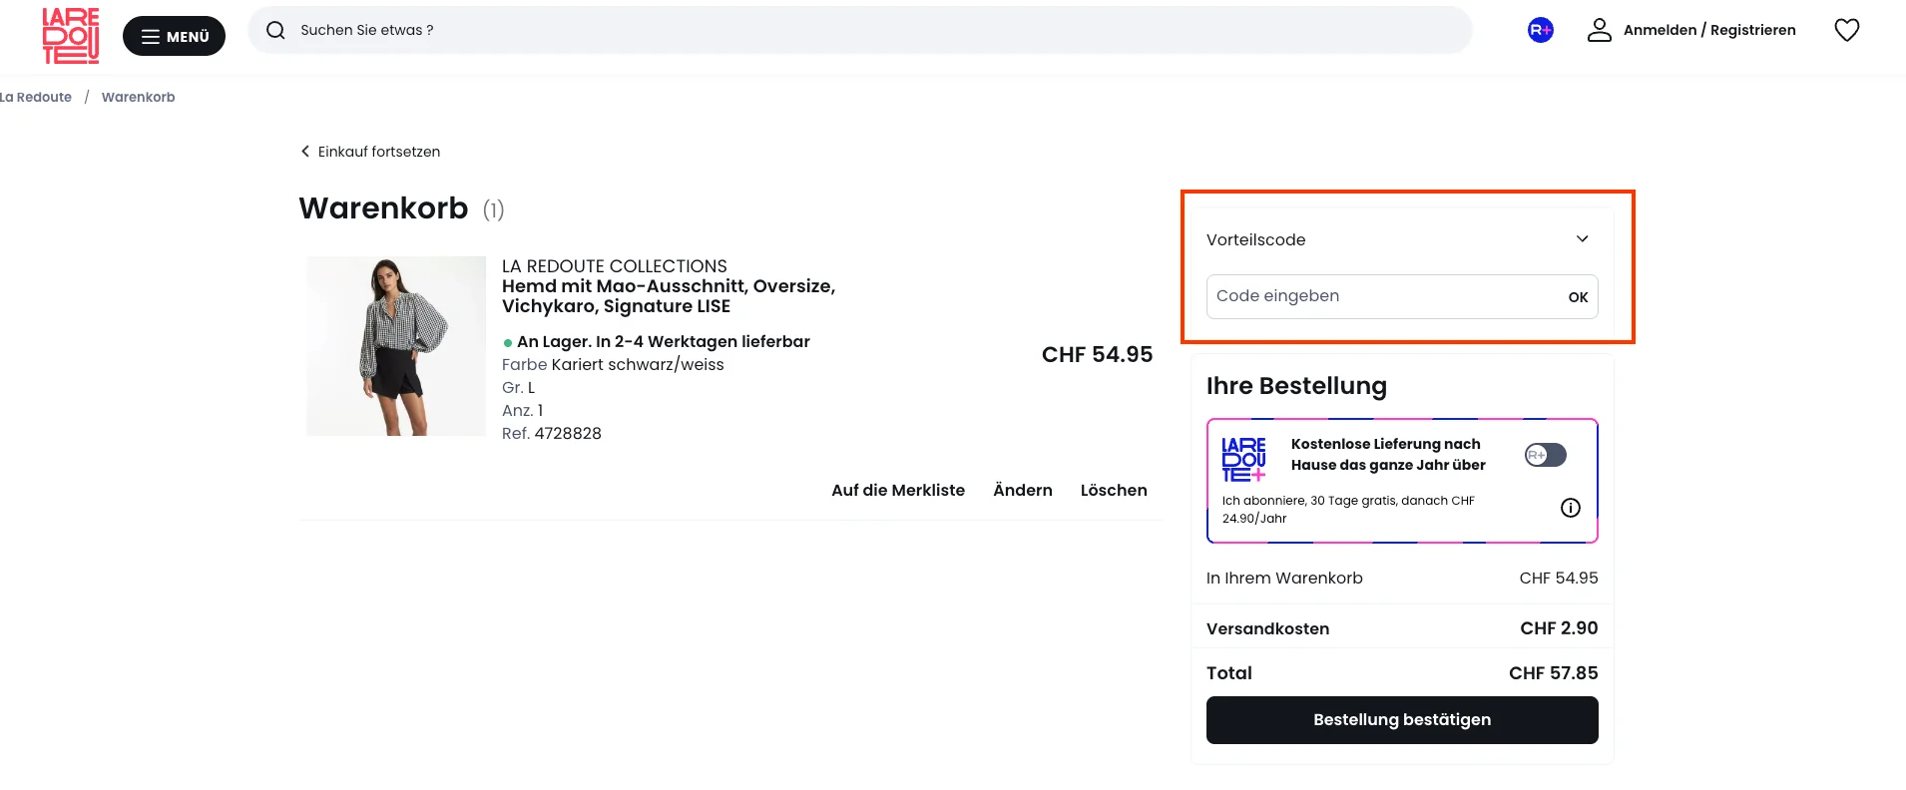Go to La Redoute breadcrumb
This screenshot has height=790, width=1906.
pyautogui.click(x=36, y=97)
